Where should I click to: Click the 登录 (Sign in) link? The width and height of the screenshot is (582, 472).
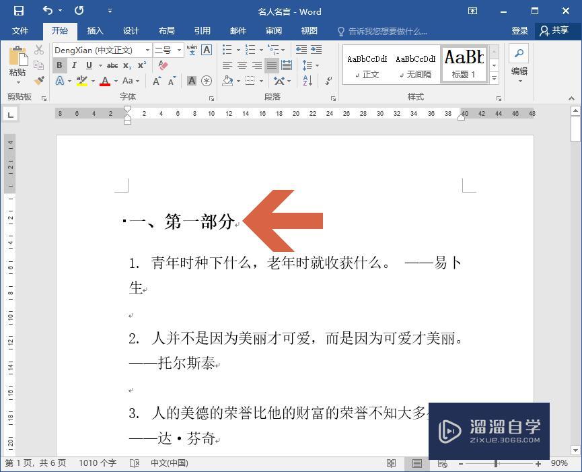click(x=519, y=31)
